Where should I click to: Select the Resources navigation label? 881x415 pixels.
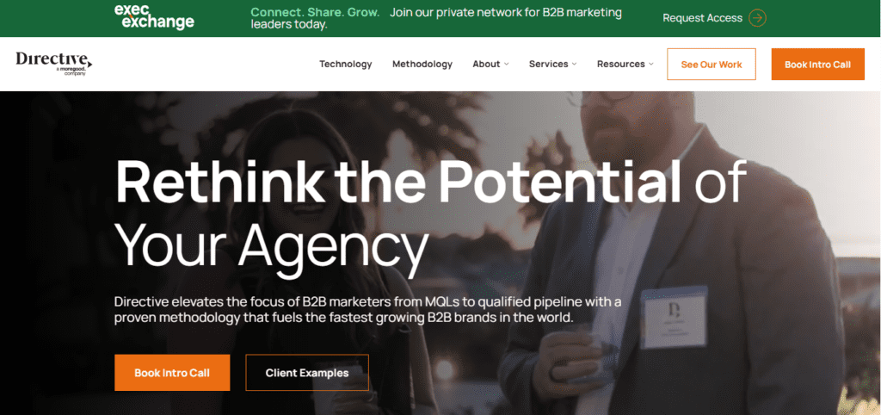[621, 64]
